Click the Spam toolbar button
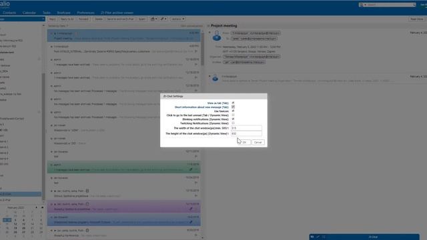Screen dimensions: 427x240 142,19
